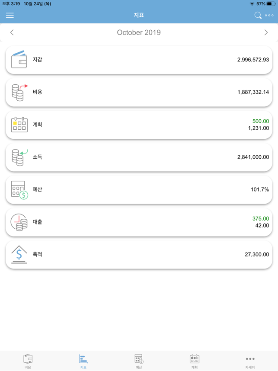
Task: Open the hamburger menu
Action: pos(10,16)
